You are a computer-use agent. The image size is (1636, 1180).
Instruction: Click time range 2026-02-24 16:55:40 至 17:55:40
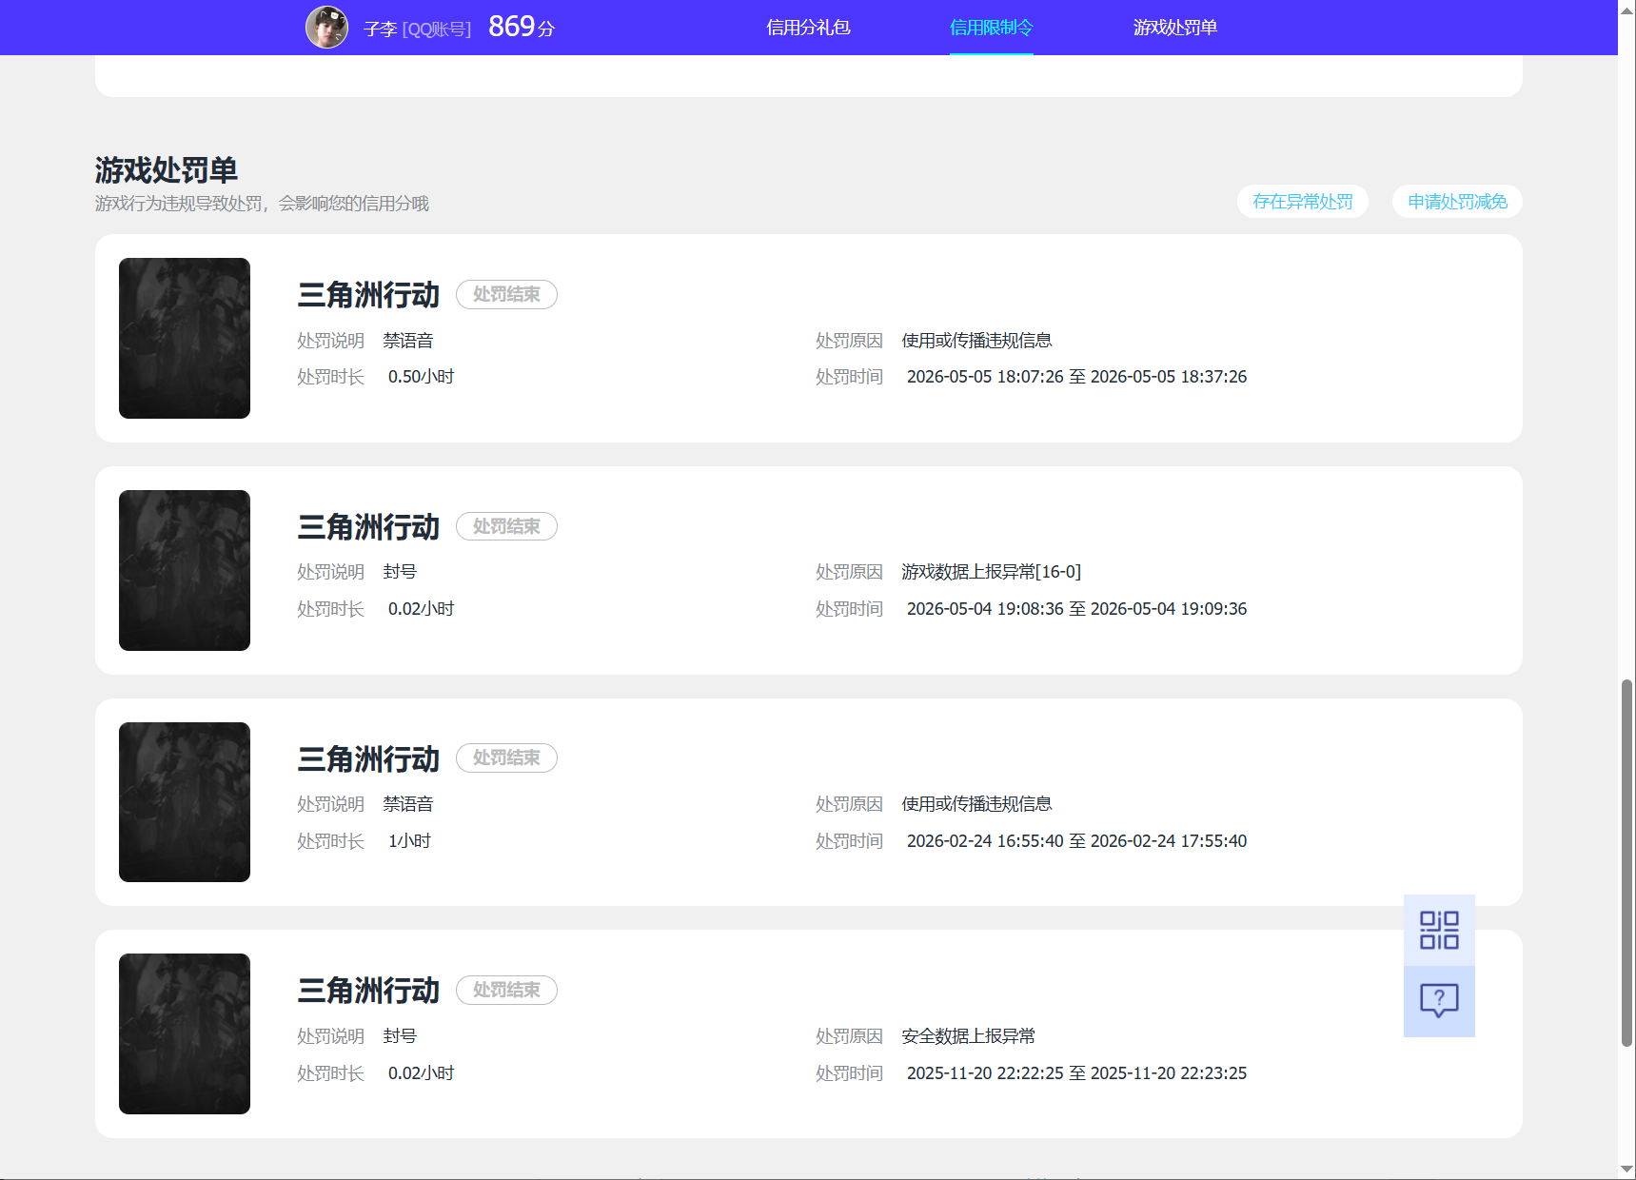click(x=1076, y=841)
